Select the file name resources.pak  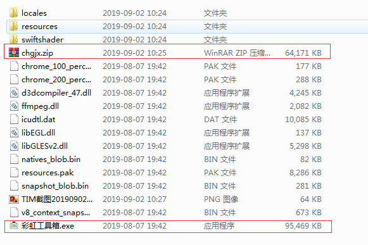click(48, 173)
